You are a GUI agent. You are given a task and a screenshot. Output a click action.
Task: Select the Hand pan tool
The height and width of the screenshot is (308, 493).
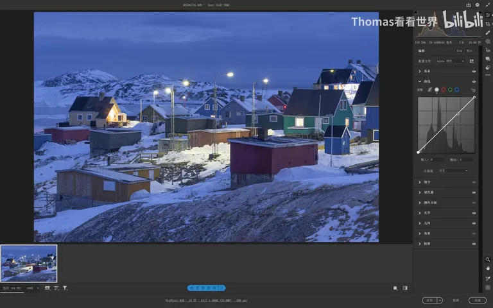coord(488,268)
